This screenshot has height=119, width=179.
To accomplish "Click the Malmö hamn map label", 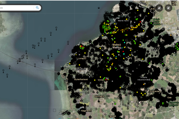I will pos(123,21).
